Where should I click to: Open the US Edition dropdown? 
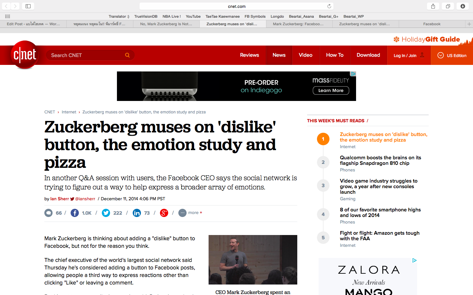point(452,55)
